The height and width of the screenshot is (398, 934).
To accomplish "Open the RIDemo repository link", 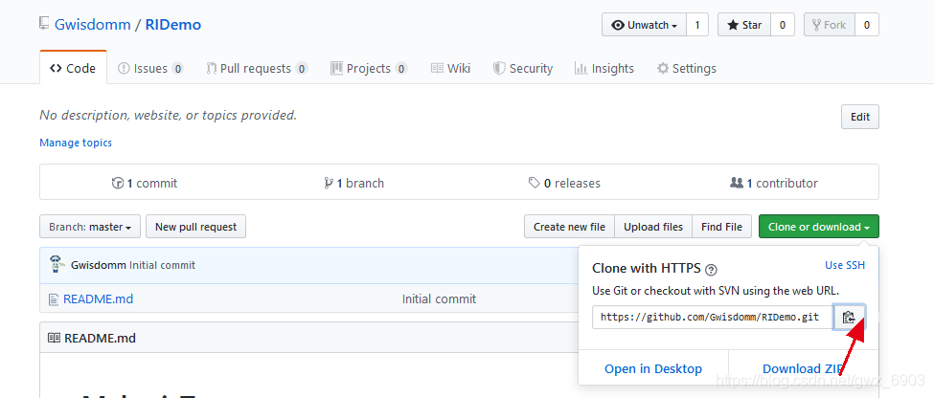I will pyautogui.click(x=173, y=24).
